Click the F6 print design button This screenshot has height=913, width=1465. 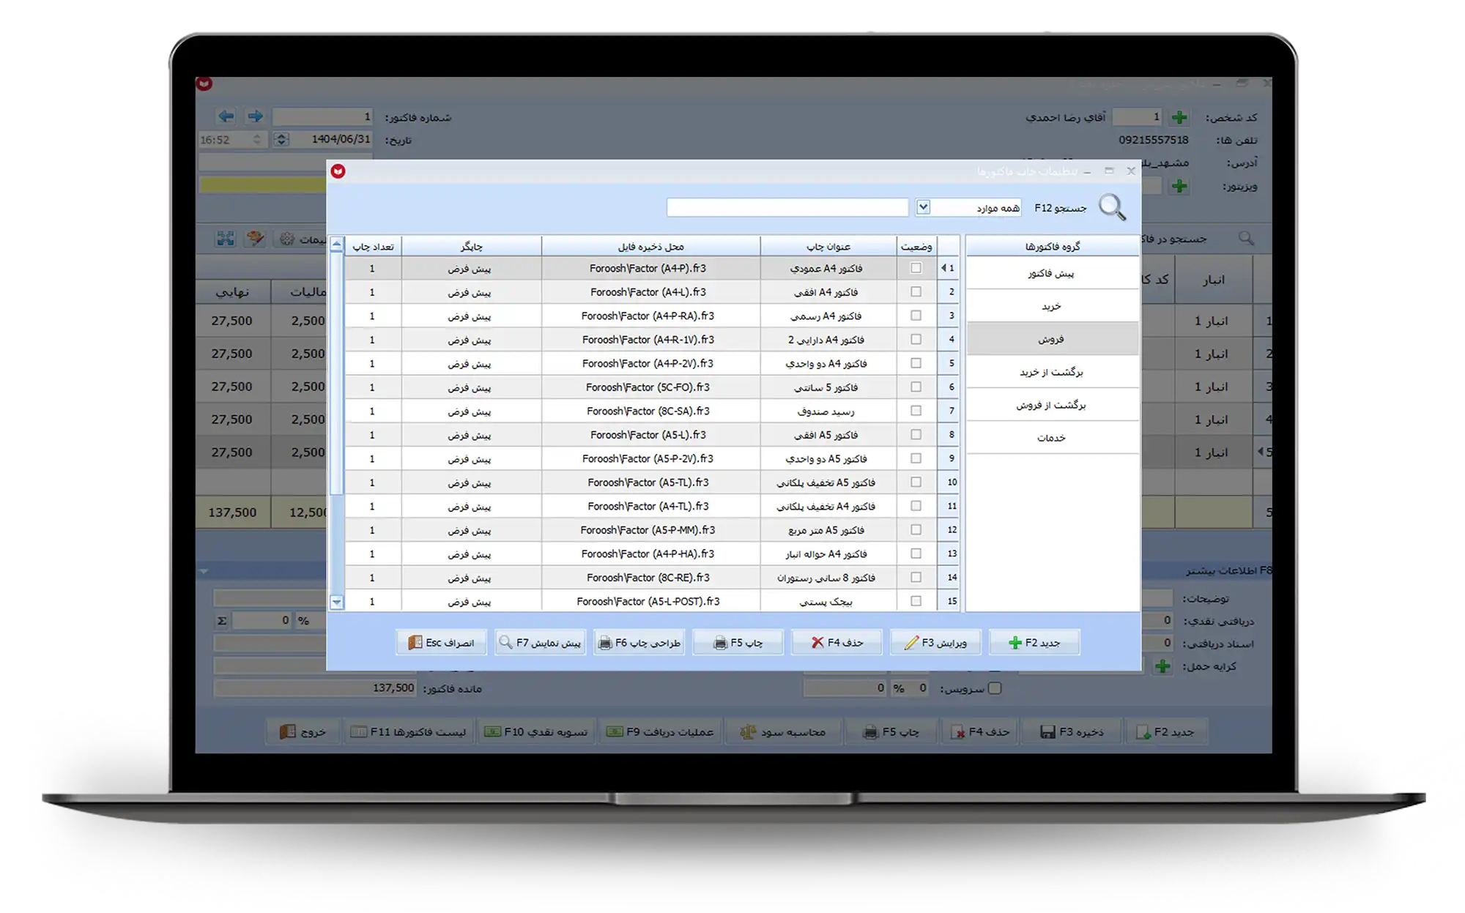coord(639,643)
